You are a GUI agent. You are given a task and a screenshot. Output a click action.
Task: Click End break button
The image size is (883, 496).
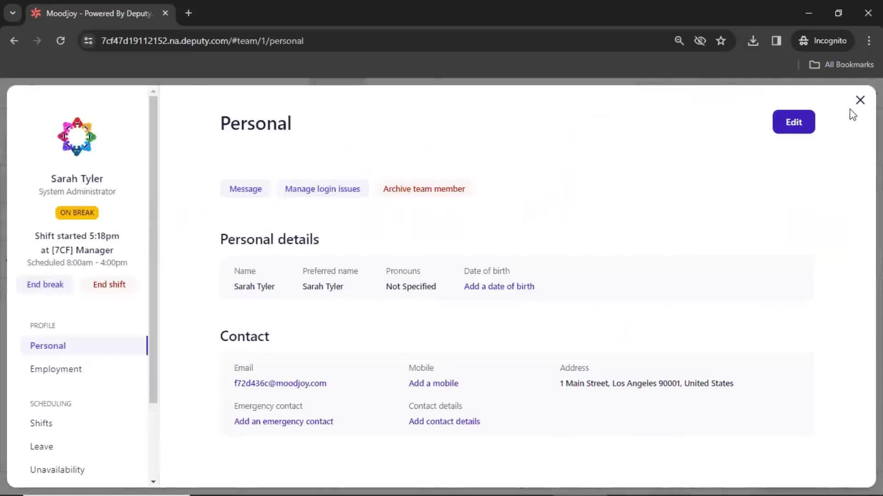tap(45, 284)
